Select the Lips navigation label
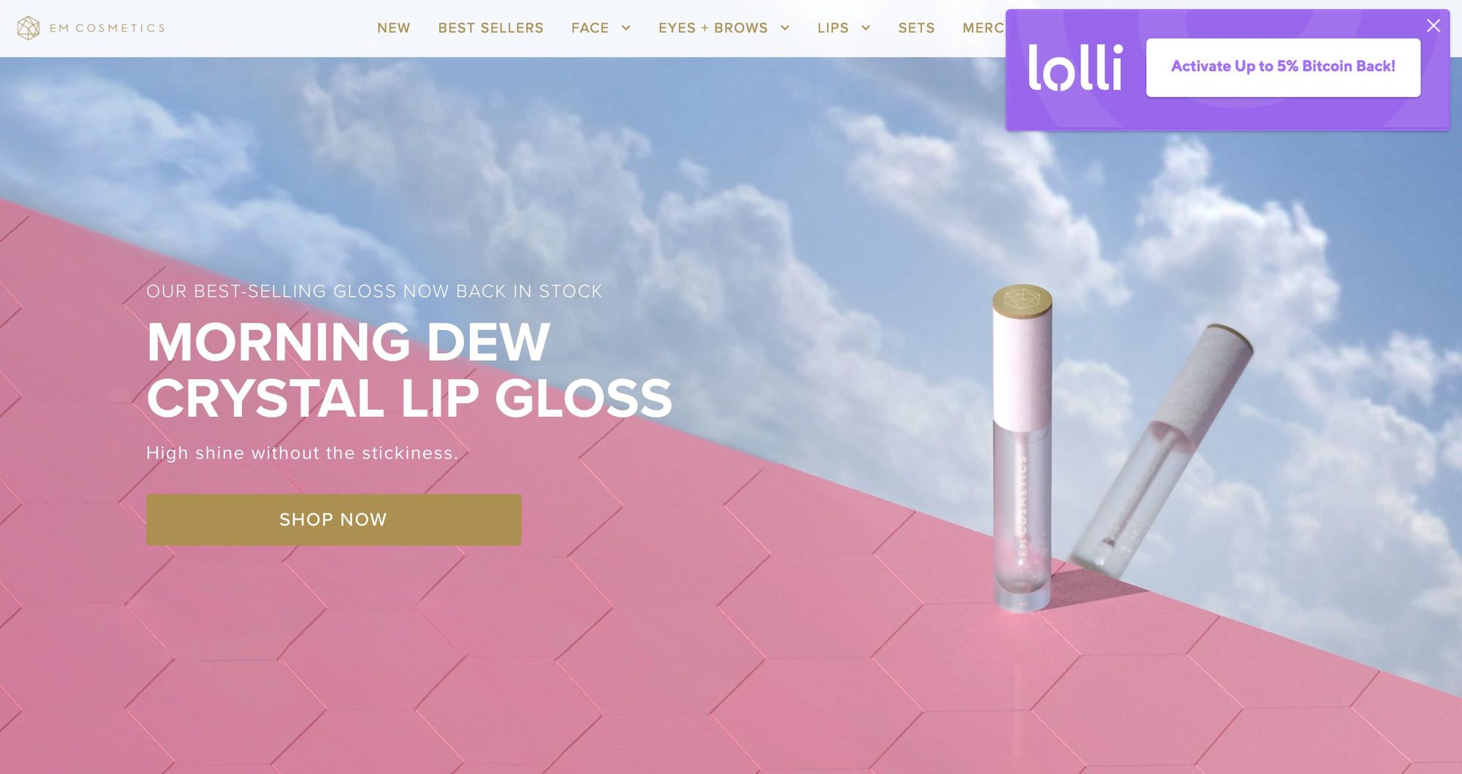This screenshot has height=774, width=1462. [x=833, y=28]
